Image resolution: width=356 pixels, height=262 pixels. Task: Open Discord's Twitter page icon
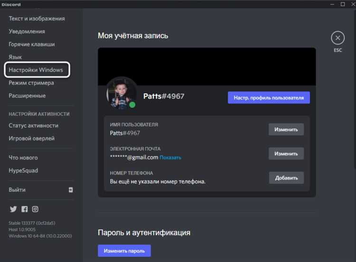(13, 209)
